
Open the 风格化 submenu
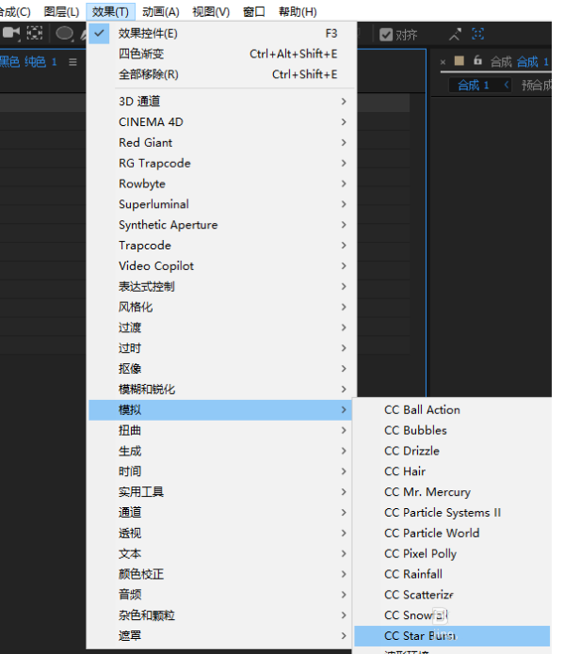pyautogui.click(x=221, y=307)
